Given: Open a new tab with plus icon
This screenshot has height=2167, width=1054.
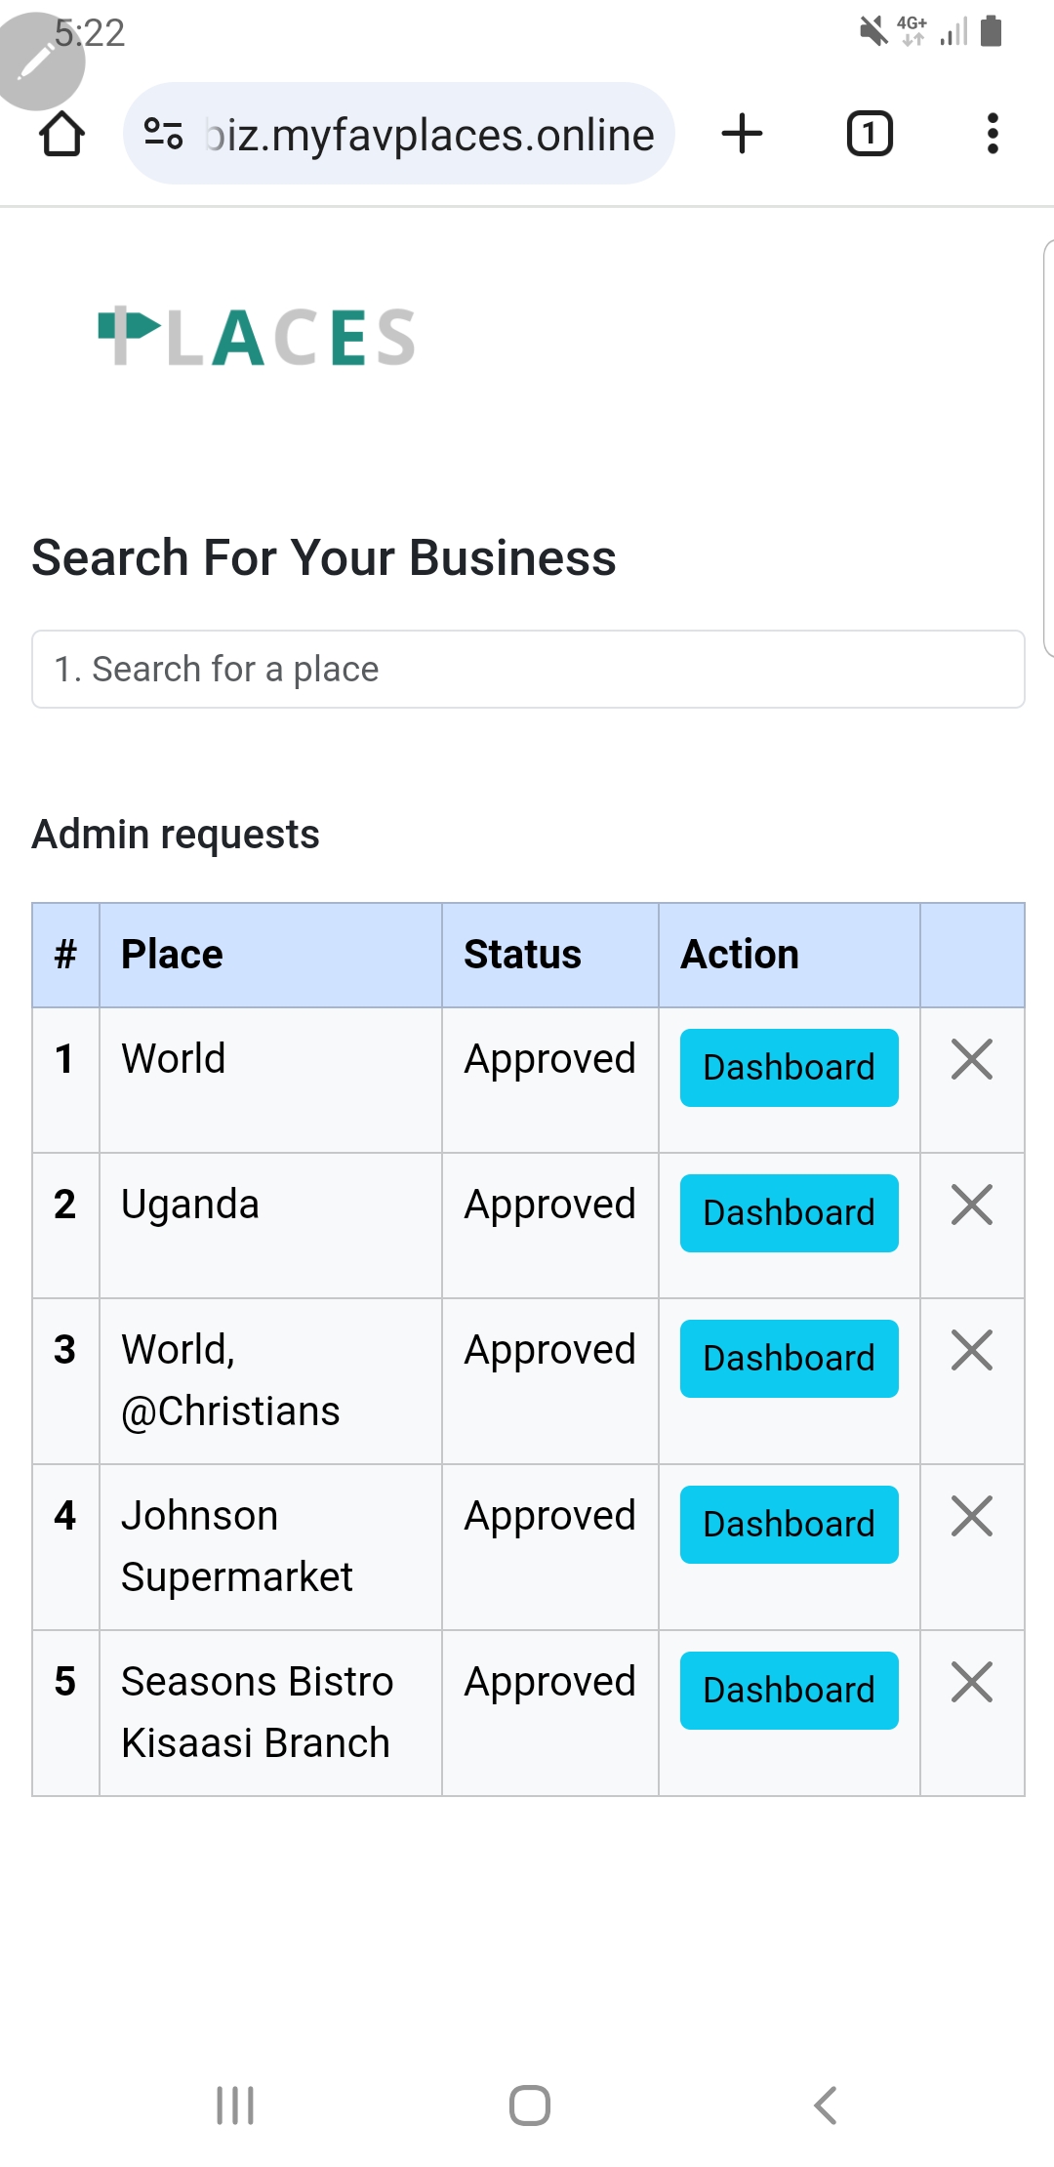Looking at the screenshot, I should click(x=742, y=134).
